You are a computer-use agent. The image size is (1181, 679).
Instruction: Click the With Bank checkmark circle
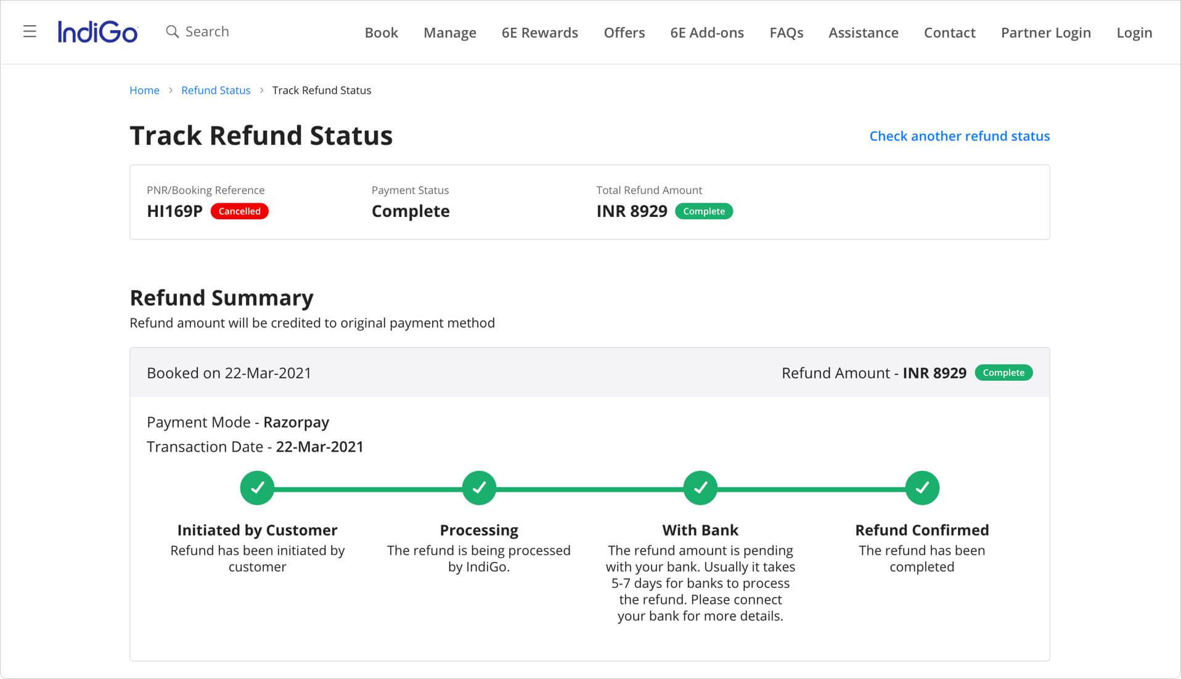coord(700,488)
